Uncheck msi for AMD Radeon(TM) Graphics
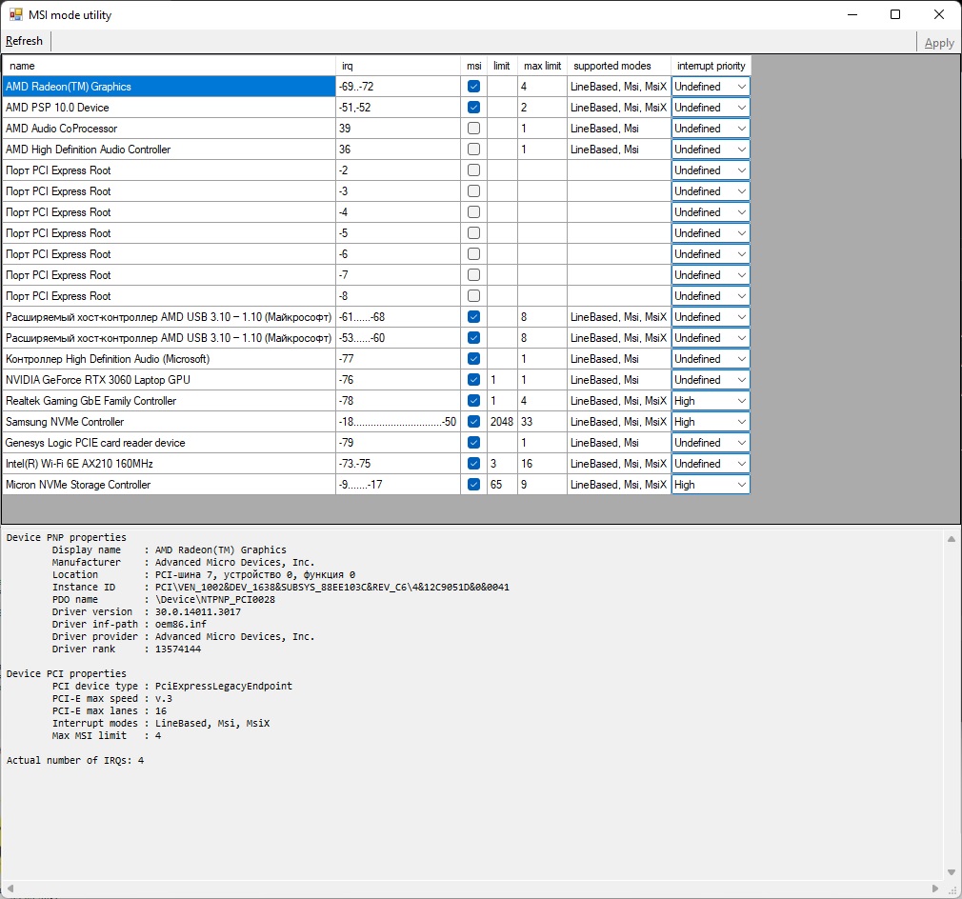The image size is (962, 899). pyautogui.click(x=473, y=87)
